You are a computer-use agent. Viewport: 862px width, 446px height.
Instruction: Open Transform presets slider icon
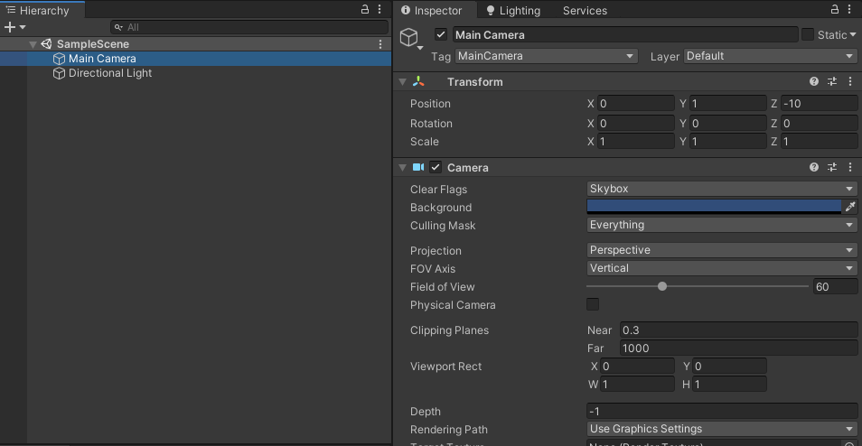pos(832,81)
